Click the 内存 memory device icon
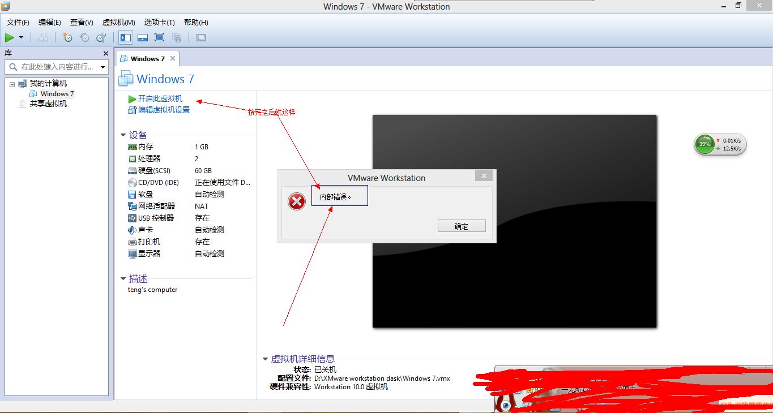 pyautogui.click(x=133, y=147)
